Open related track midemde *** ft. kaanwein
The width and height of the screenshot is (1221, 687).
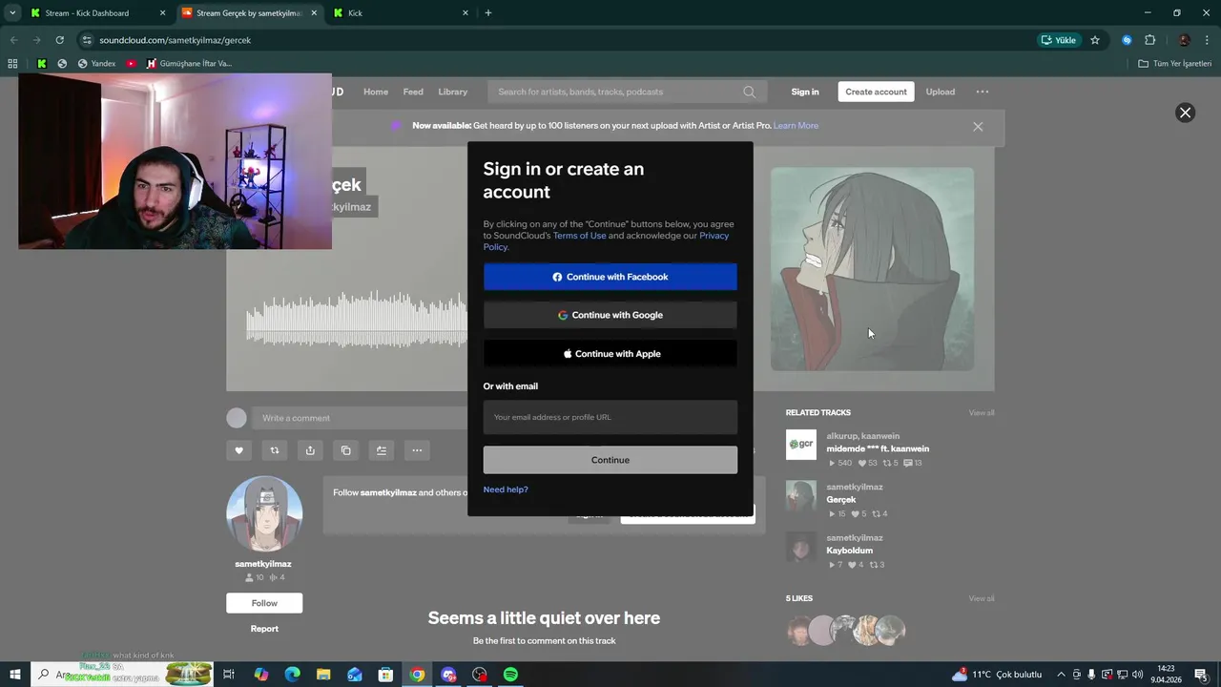(878, 448)
